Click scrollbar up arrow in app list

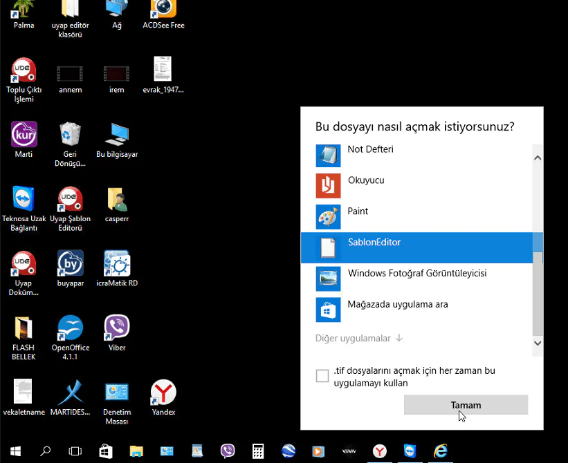(x=538, y=158)
